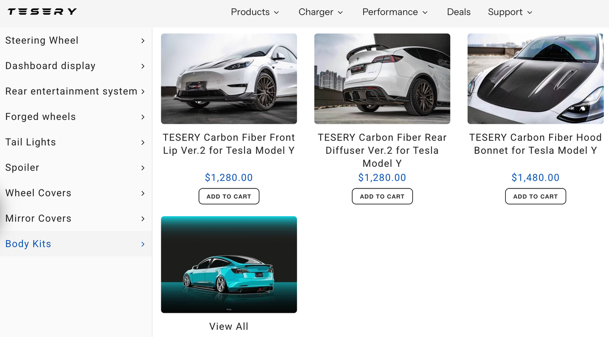Click the Spoiler chevron icon
609x337 pixels.
(143, 168)
